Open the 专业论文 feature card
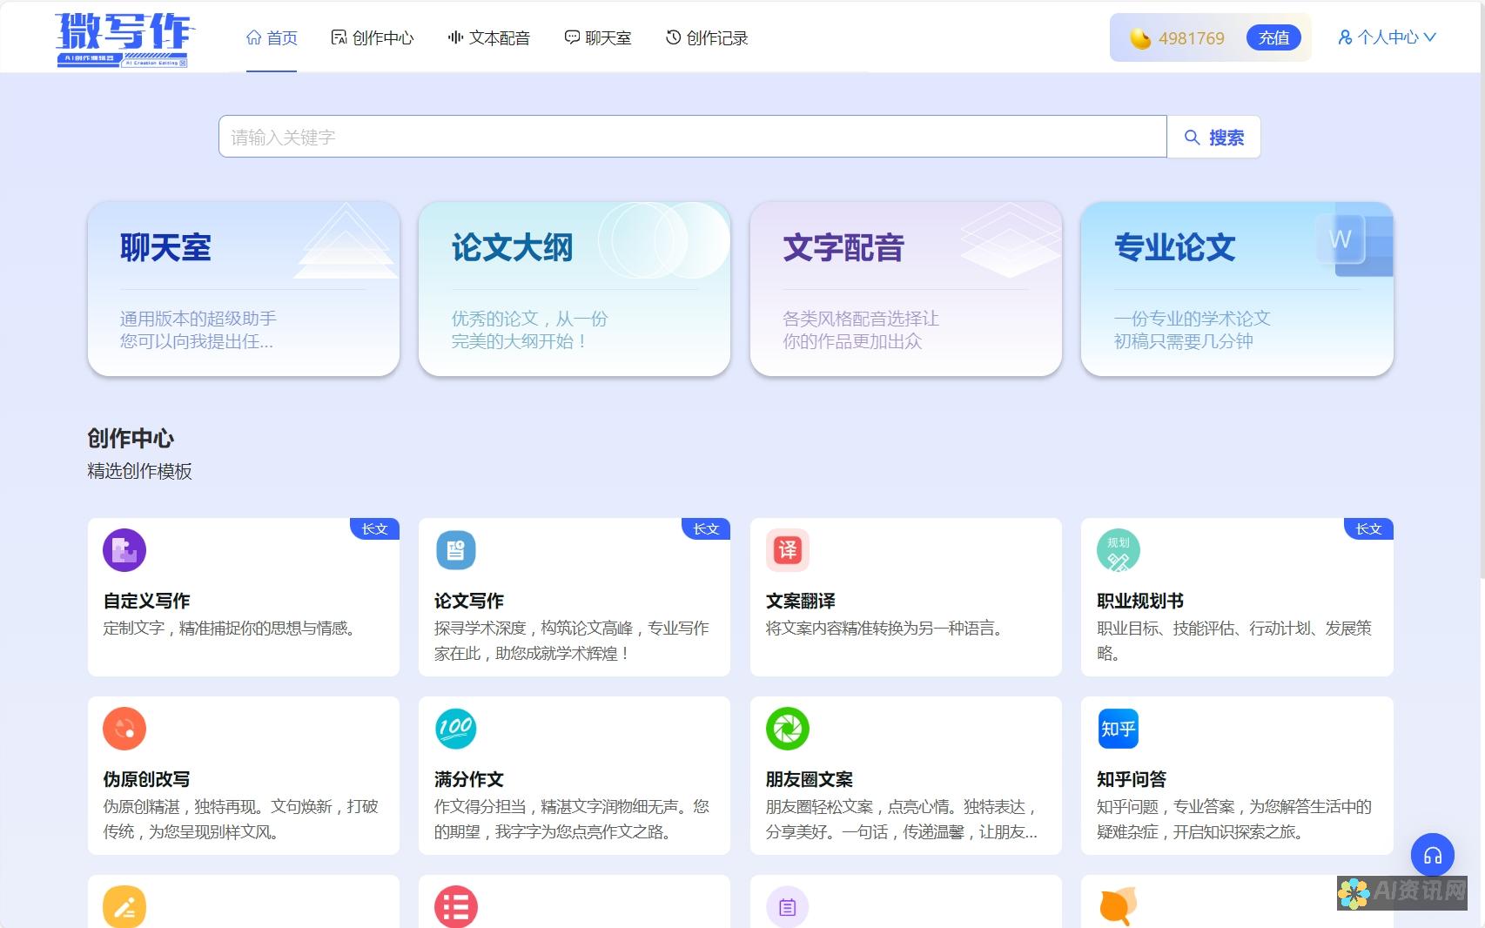Screen dimensions: 1485x928 tap(1237, 289)
